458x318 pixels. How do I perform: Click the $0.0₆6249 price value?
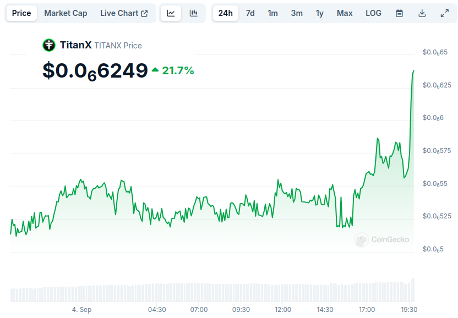coord(95,71)
